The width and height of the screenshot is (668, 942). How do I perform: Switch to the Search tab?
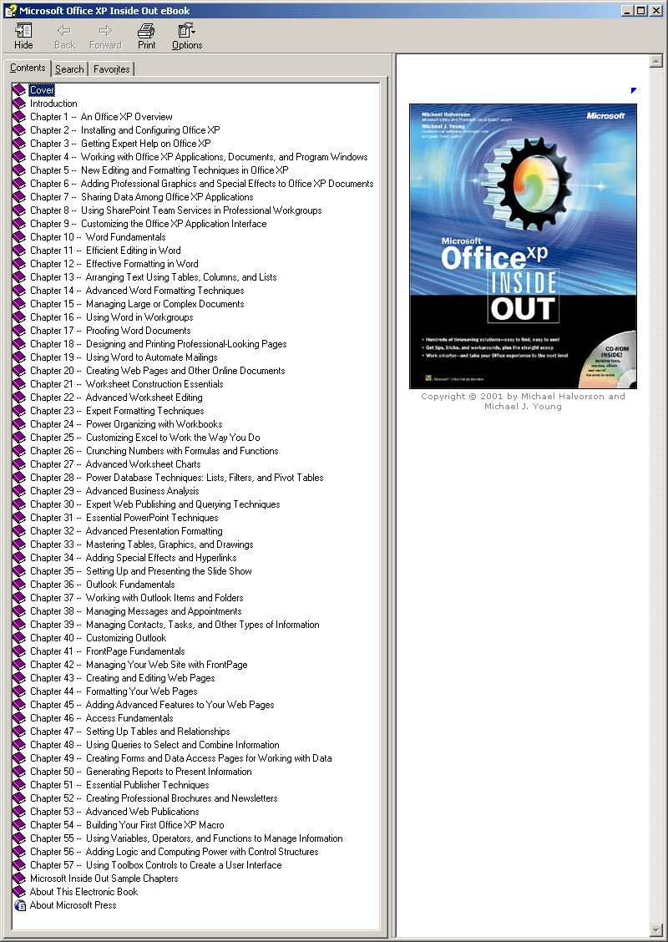point(69,69)
